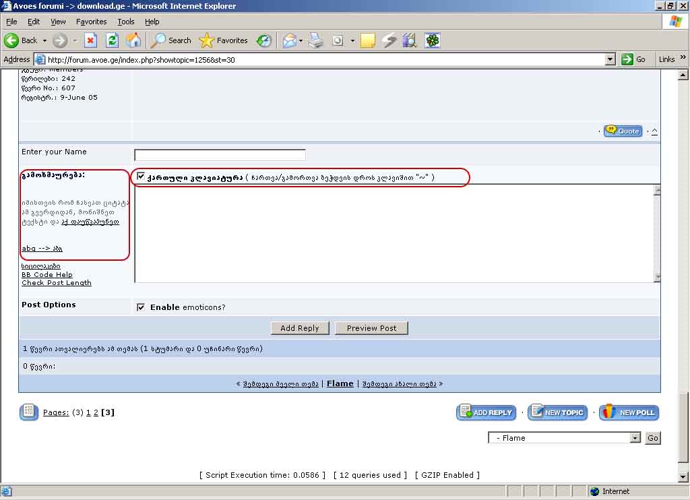Click the NEW TOPIC button
Screen dimensions: 690x500
point(557,412)
